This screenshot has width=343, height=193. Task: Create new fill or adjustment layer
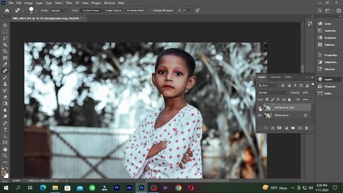pos(286,128)
